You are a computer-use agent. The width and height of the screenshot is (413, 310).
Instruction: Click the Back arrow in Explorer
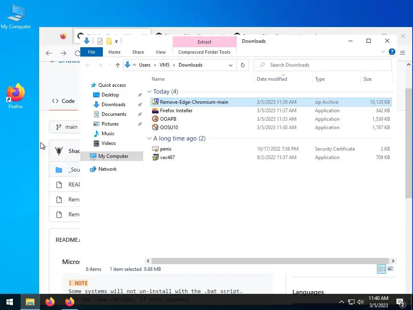tap(88, 65)
